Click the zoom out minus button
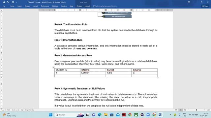The width and height of the screenshot is (211, 118). [x=188, y=110]
